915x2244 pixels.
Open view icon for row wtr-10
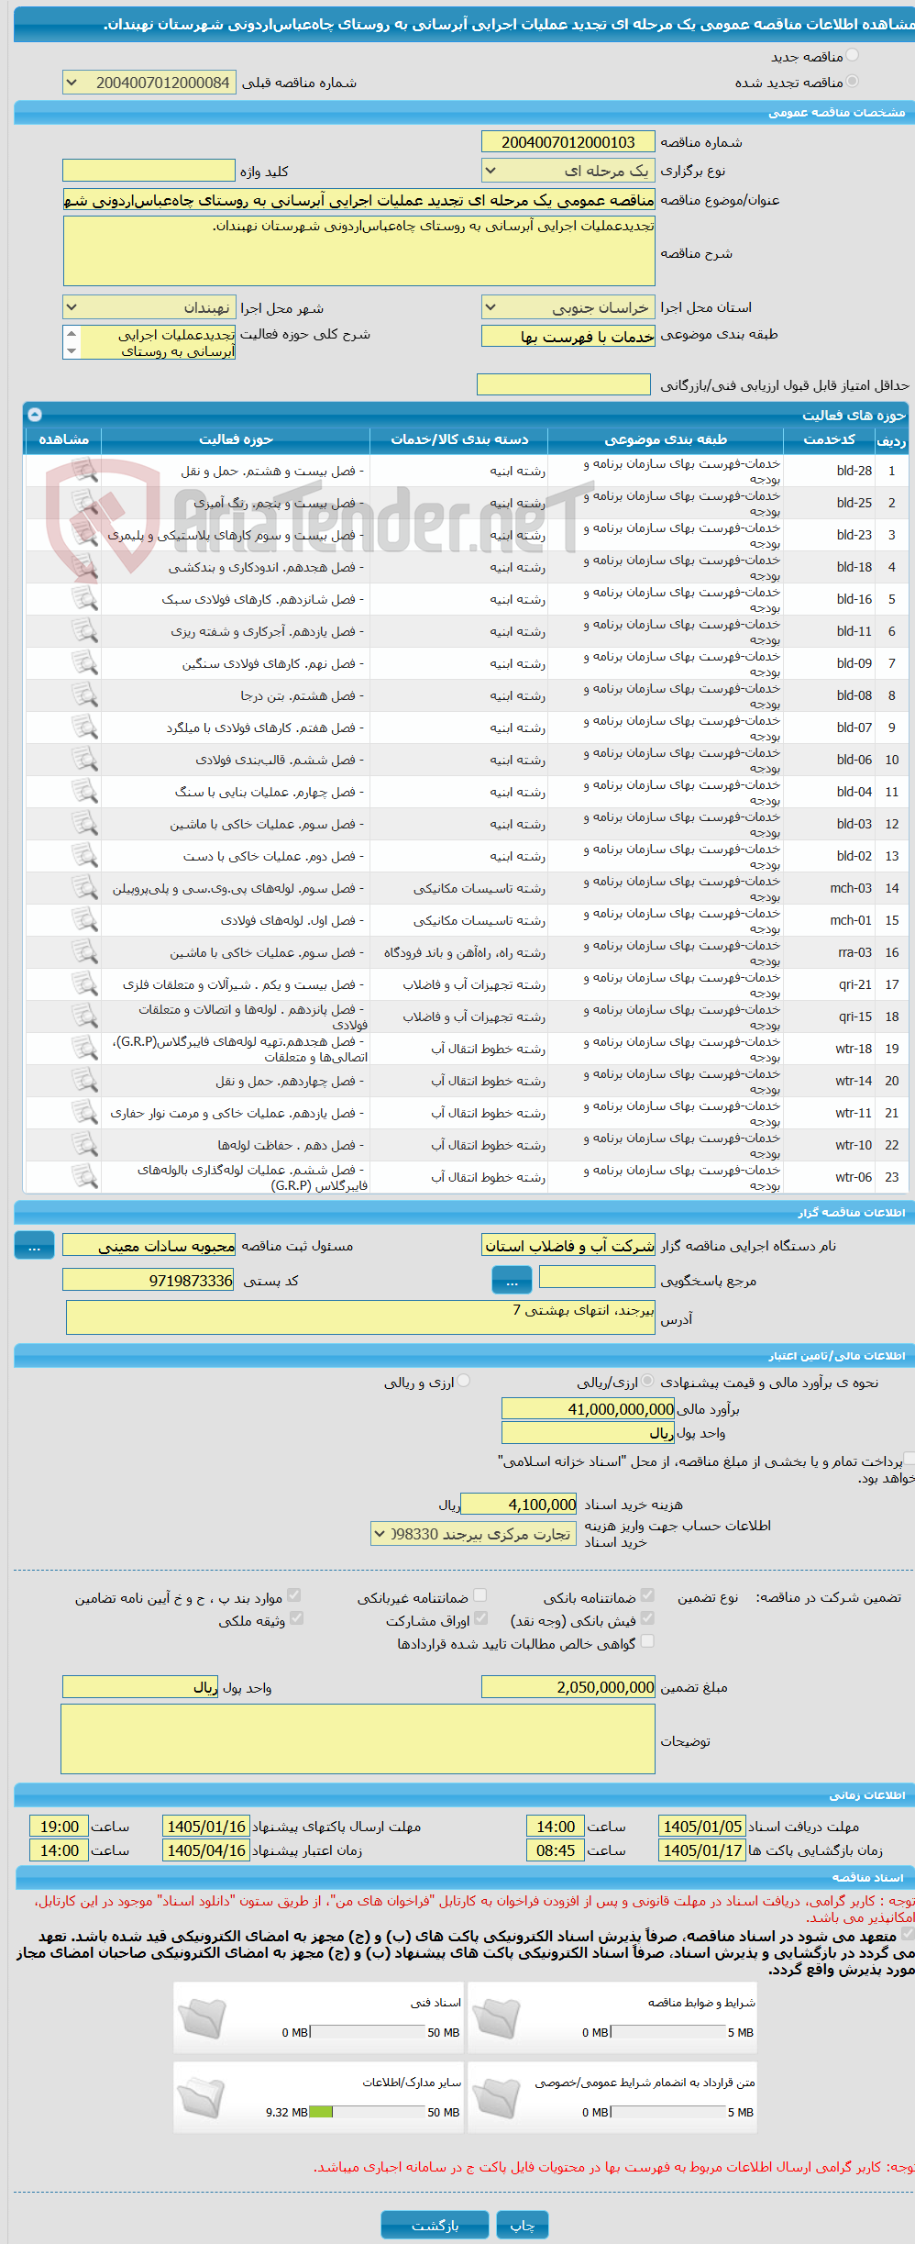pos(84,1145)
